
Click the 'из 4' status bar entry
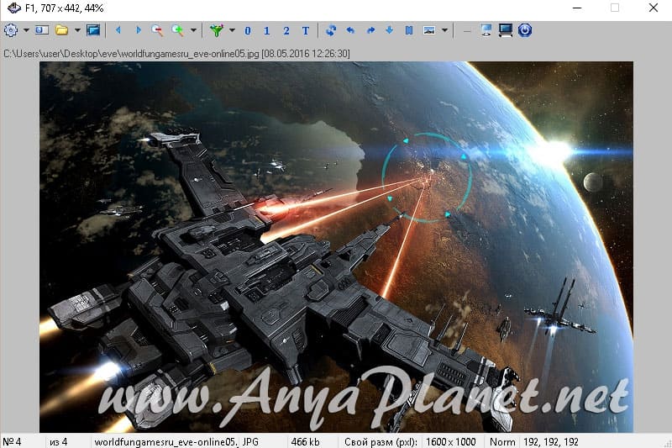pyautogui.click(x=58, y=441)
